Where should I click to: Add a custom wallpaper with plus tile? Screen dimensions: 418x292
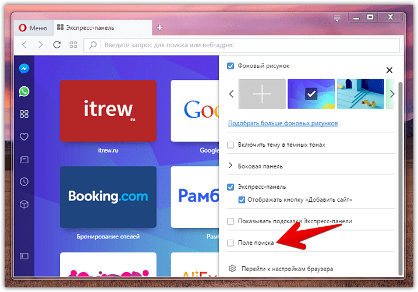(x=262, y=94)
